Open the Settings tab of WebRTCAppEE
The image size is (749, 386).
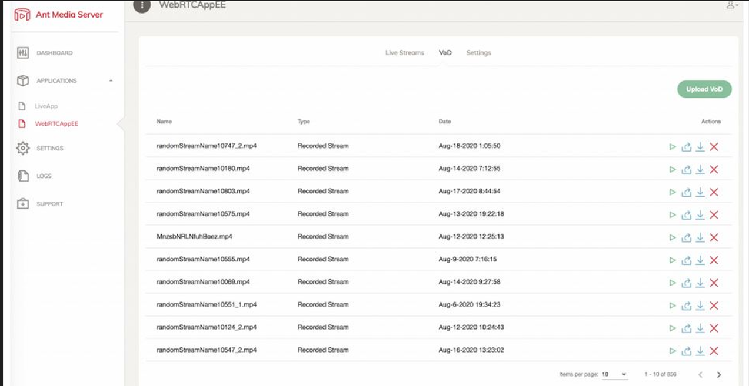click(x=479, y=52)
